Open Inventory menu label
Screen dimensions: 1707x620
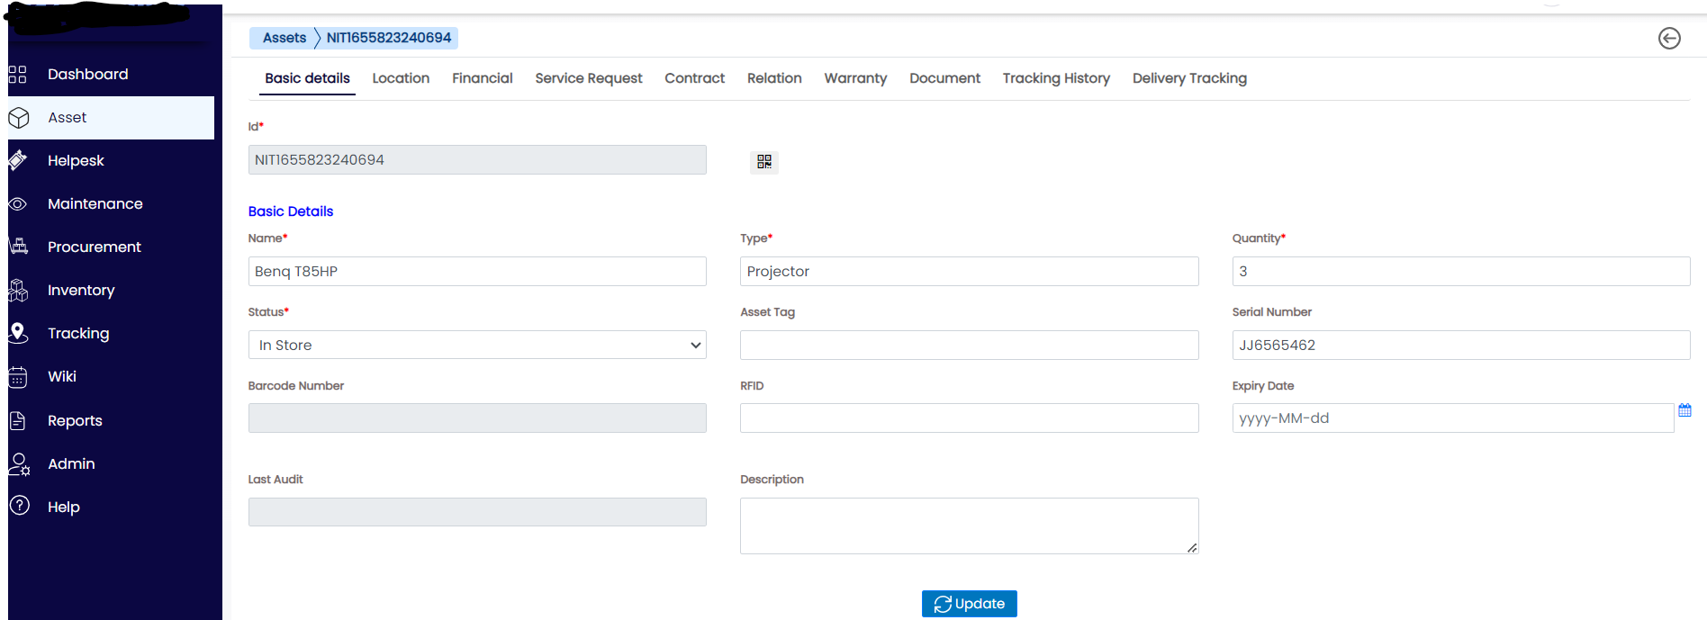point(81,290)
